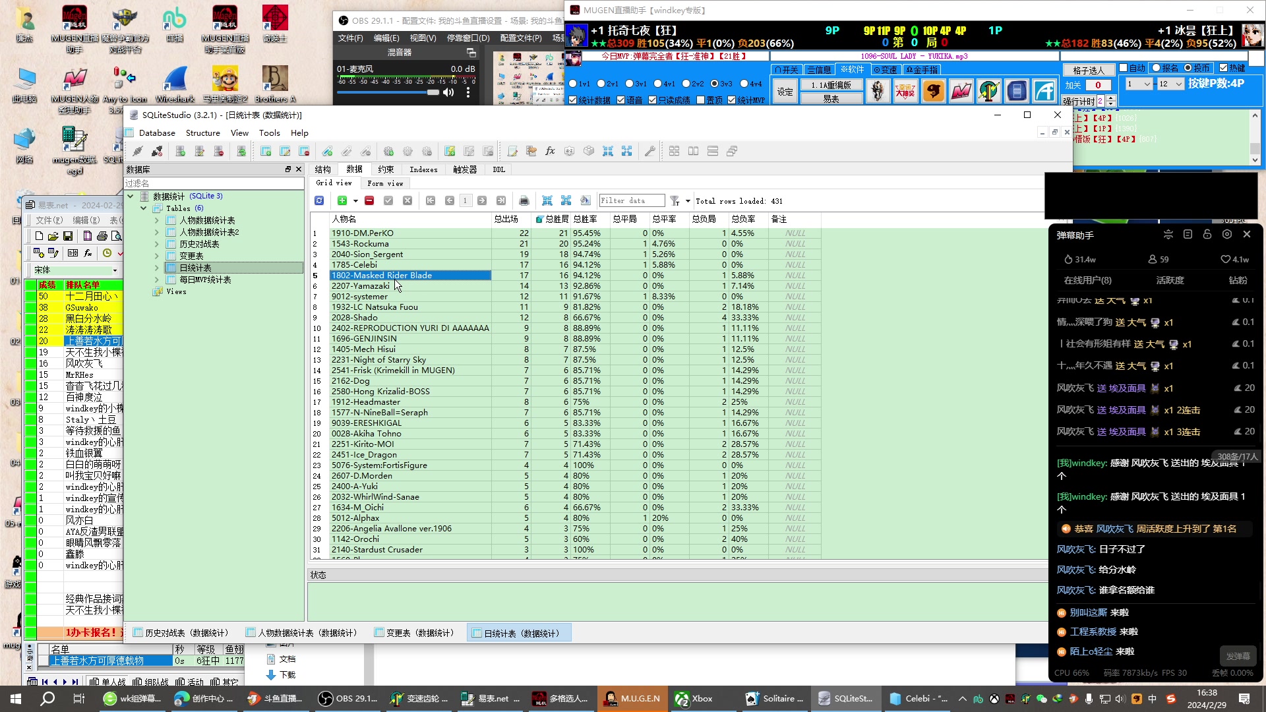Click the OBS speaker mute icon

pyautogui.click(x=448, y=92)
